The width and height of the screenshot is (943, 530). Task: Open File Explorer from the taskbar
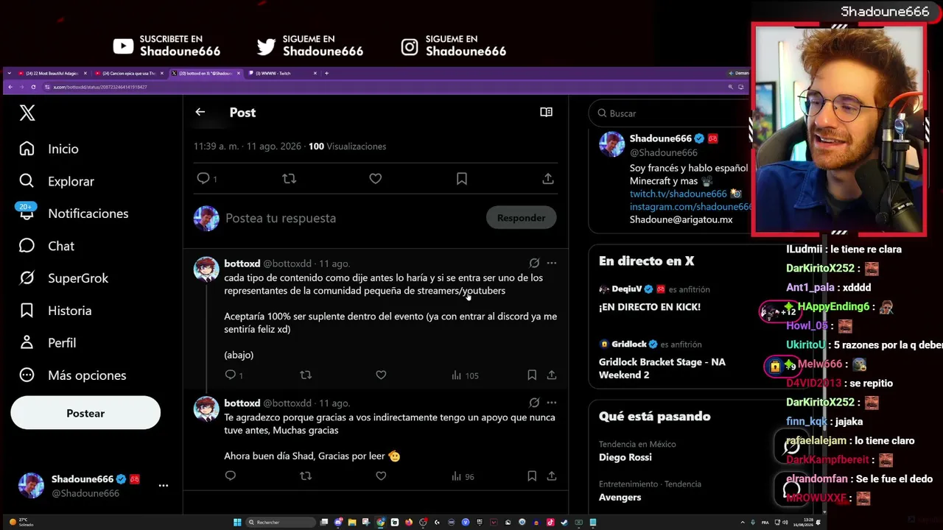click(x=352, y=523)
